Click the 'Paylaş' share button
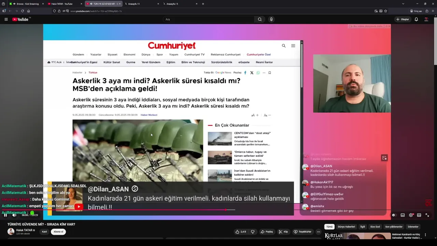 [x=267, y=232]
